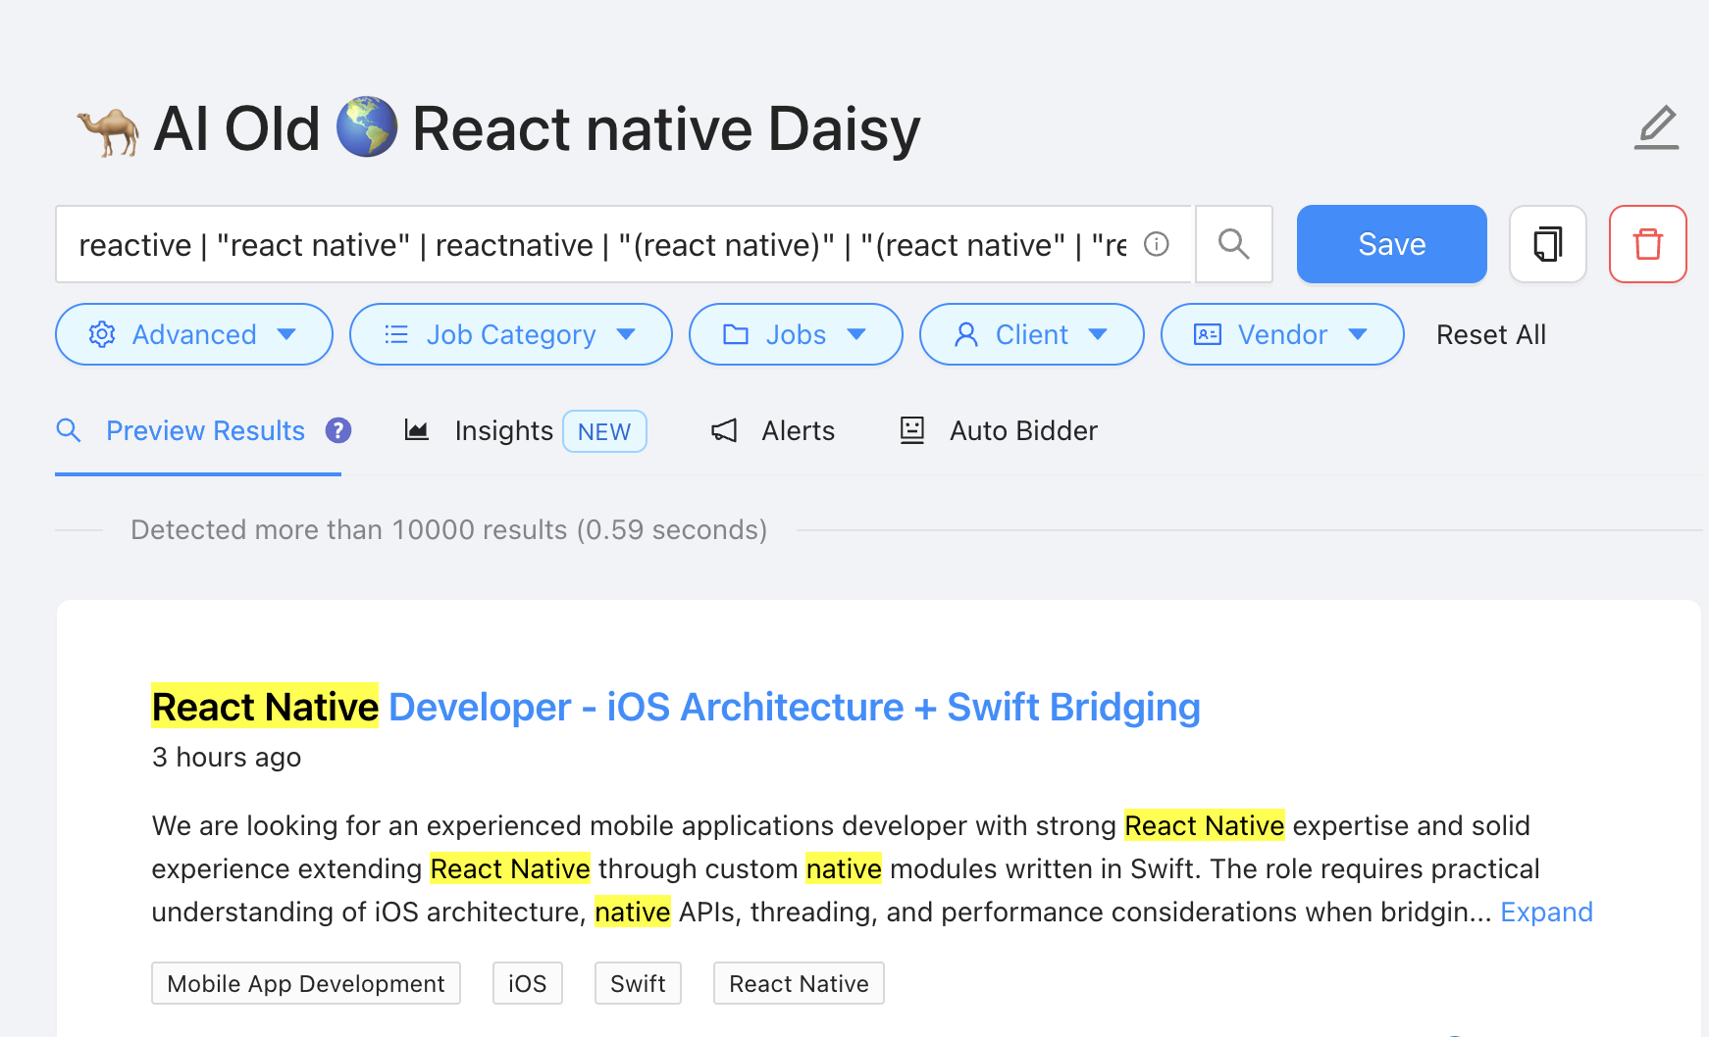Click the duplicate scanner copy icon
The image size is (1709, 1037).
1547,244
